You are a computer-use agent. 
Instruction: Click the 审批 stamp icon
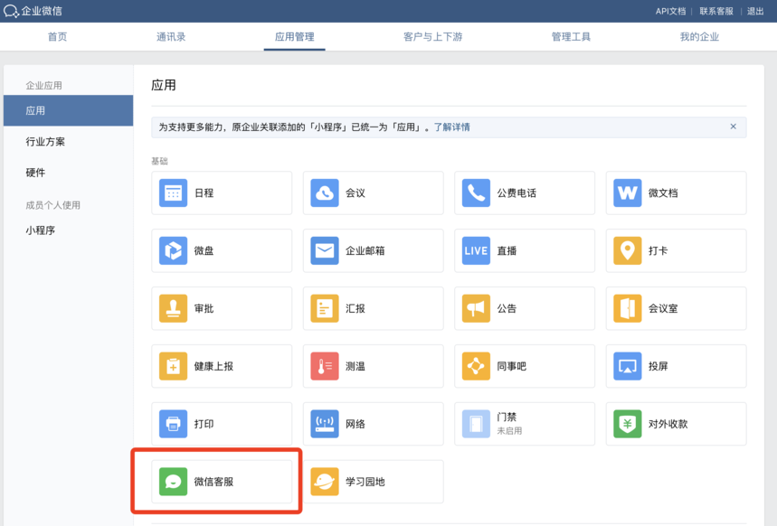(x=173, y=308)
